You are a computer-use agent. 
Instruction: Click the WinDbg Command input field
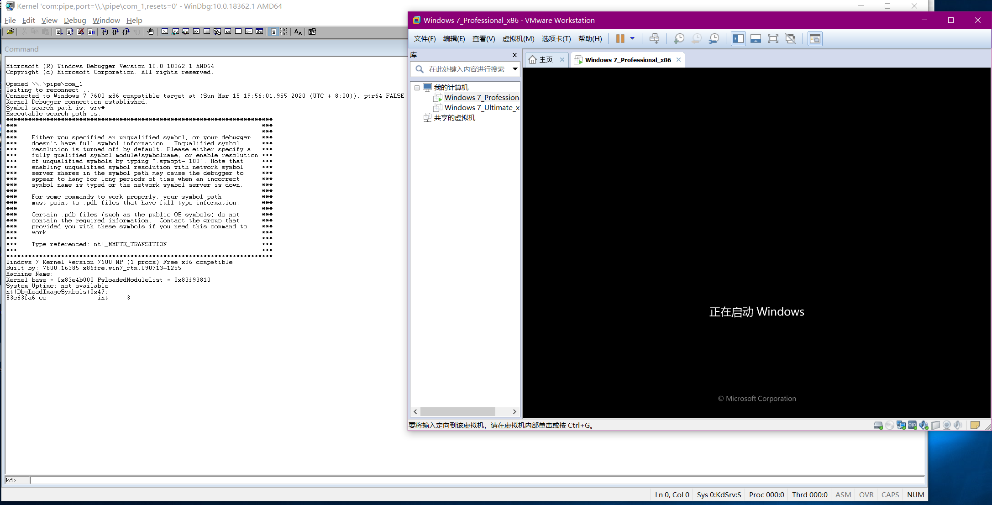click(x=219, y=480)
